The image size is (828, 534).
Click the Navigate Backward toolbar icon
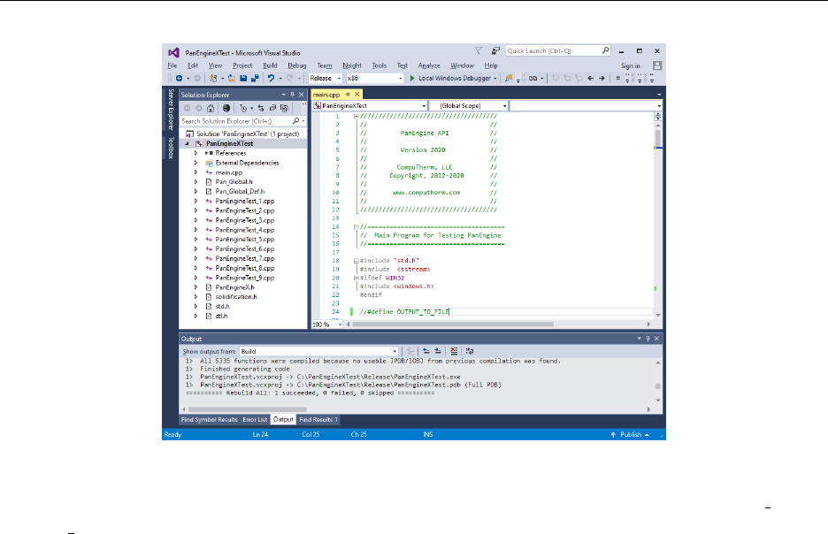(179, 78)
